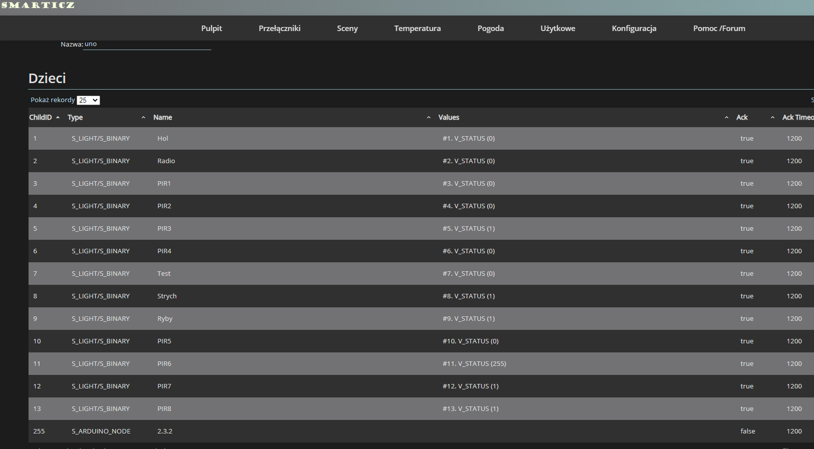Image resolution: width=814 pixels, height=449 pixels.
Task: Click the PIR5 name cell
Action: pos(164,341)
